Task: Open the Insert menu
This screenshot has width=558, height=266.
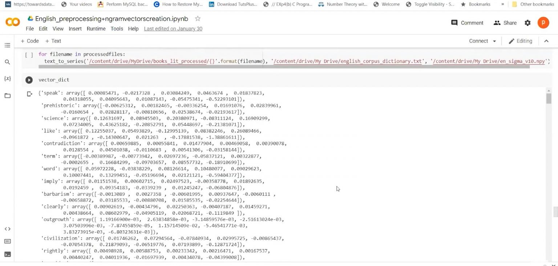Action: [x=75, y=29]
